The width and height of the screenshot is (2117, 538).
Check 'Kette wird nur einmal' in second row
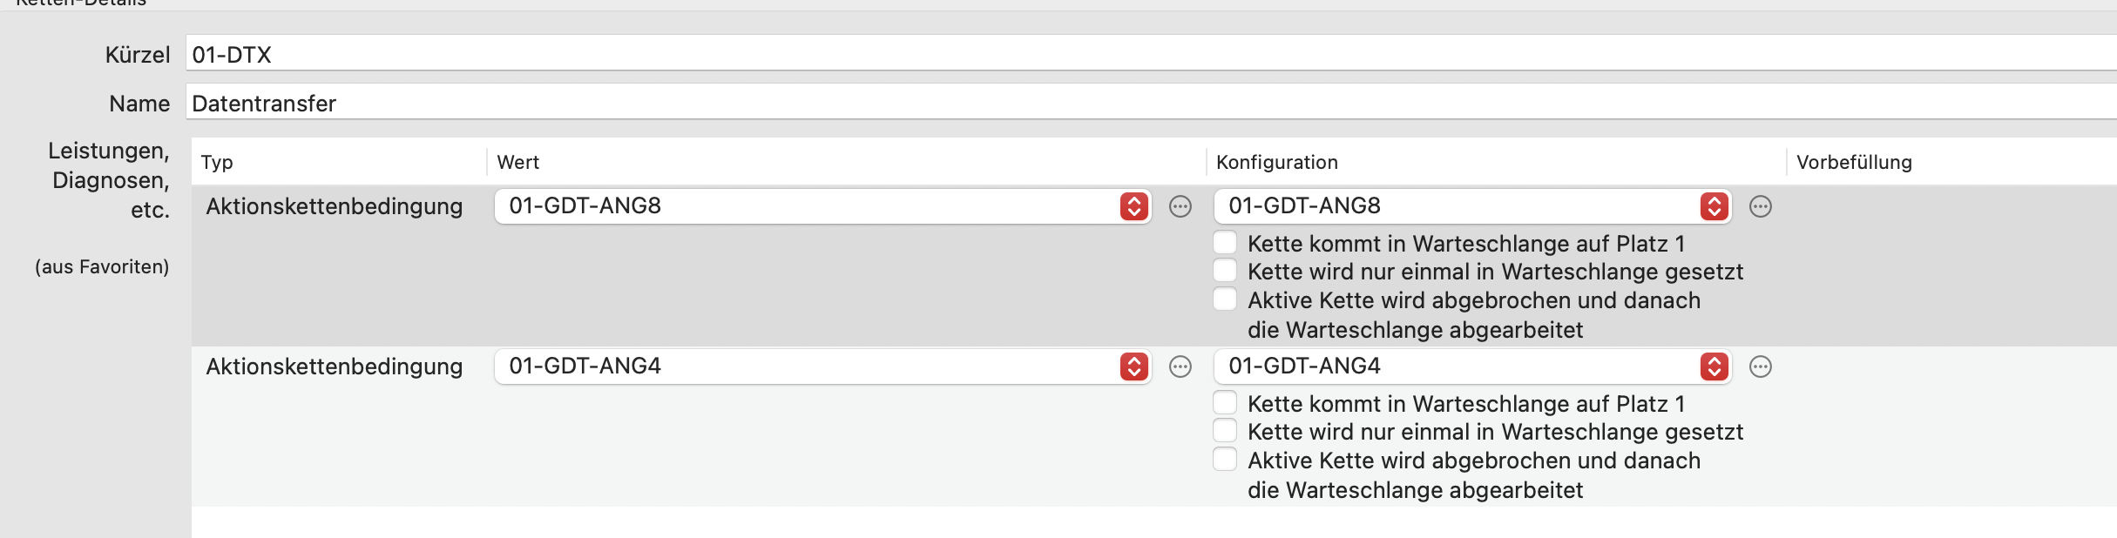point(1225,430)
